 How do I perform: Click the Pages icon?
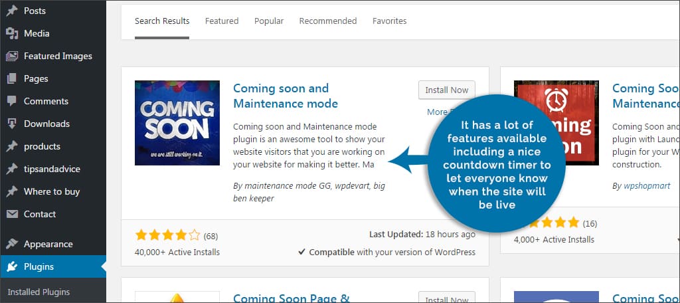[12, 78]
